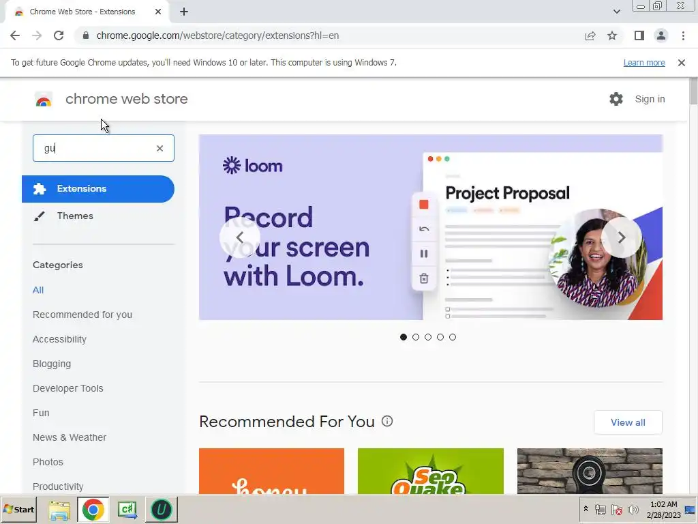Clear the search text with the X
This screenshot has height=524, width=698.
click(x=160, y=148)
